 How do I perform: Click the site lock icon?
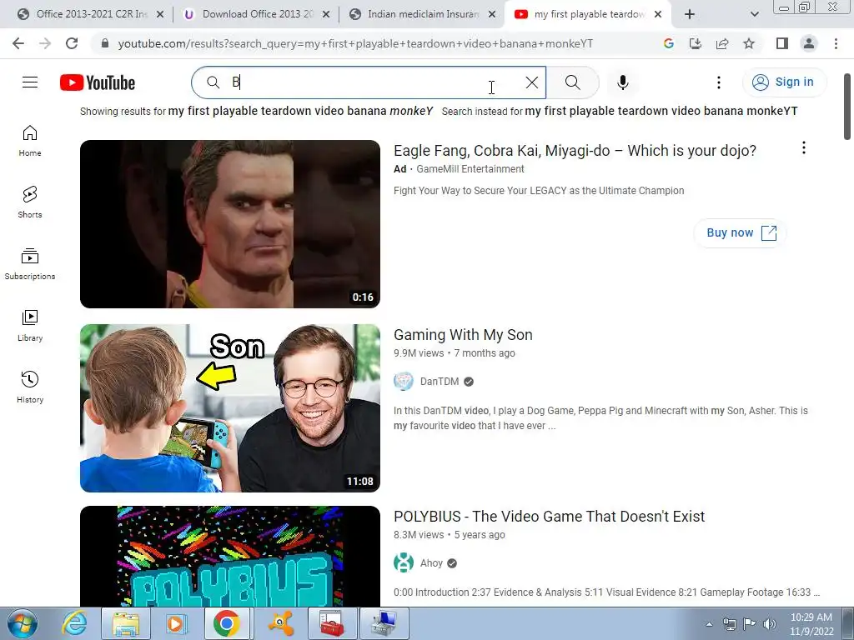pos(105,43)
